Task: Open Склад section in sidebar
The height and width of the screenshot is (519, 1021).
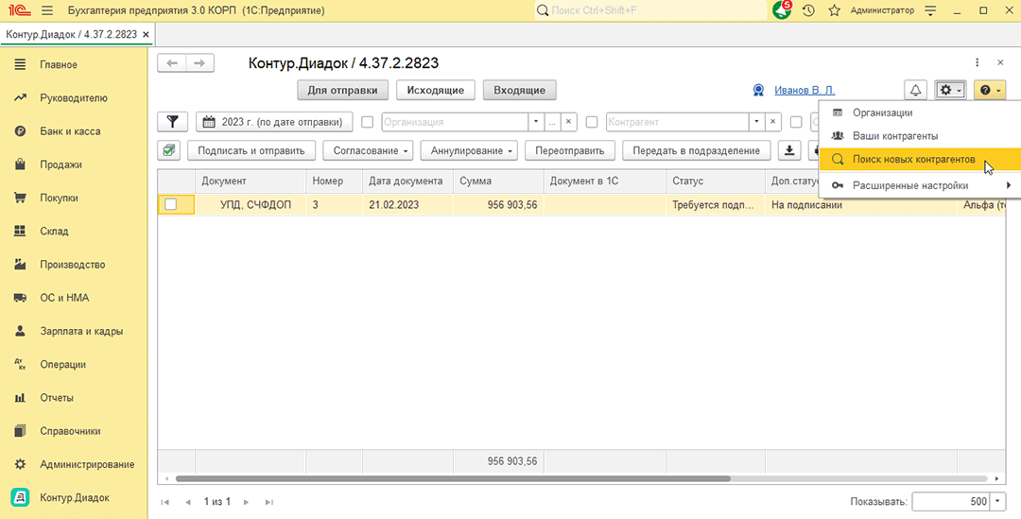Action: (74, 231)
